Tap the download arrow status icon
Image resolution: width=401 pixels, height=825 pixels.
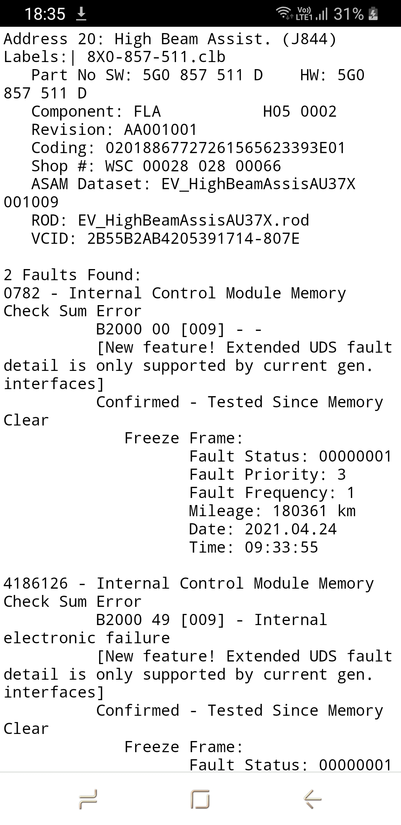[81, 14]
